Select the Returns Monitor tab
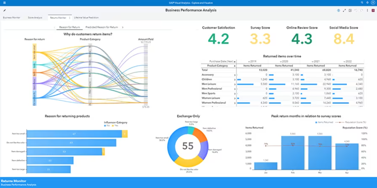 [58, 18]
